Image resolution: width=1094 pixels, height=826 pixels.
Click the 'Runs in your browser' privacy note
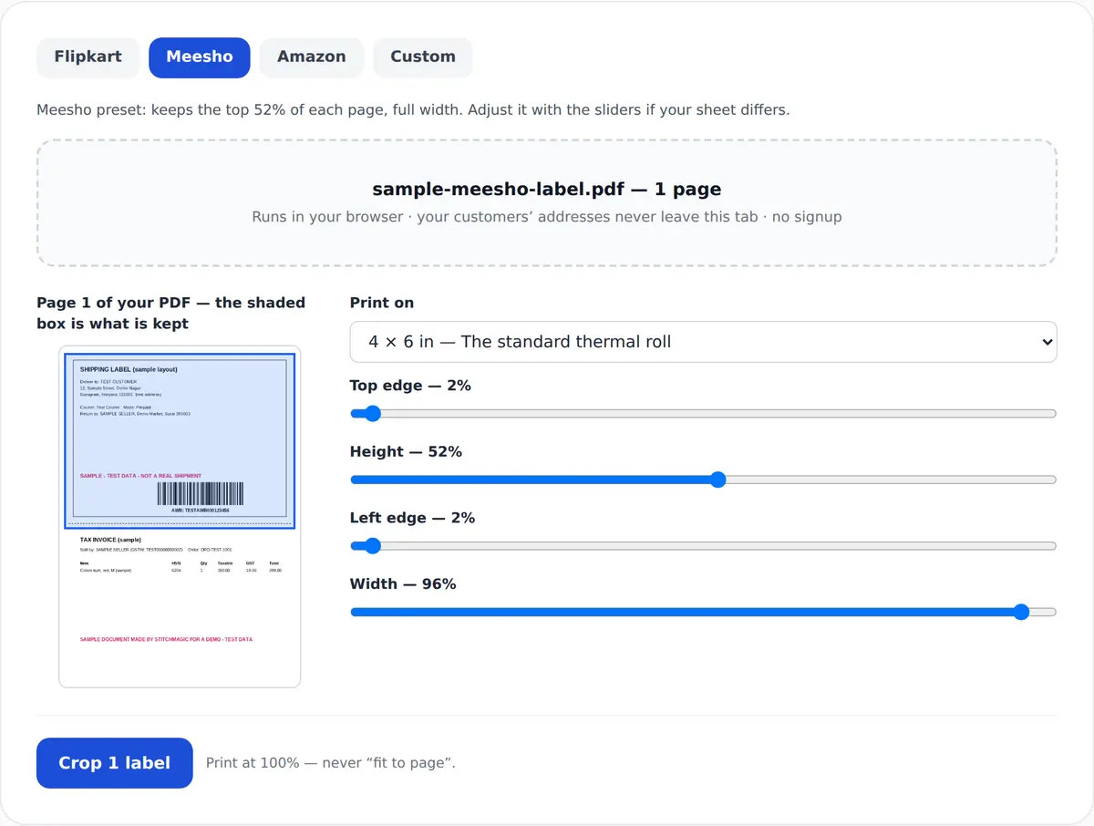tap(547, 217)
